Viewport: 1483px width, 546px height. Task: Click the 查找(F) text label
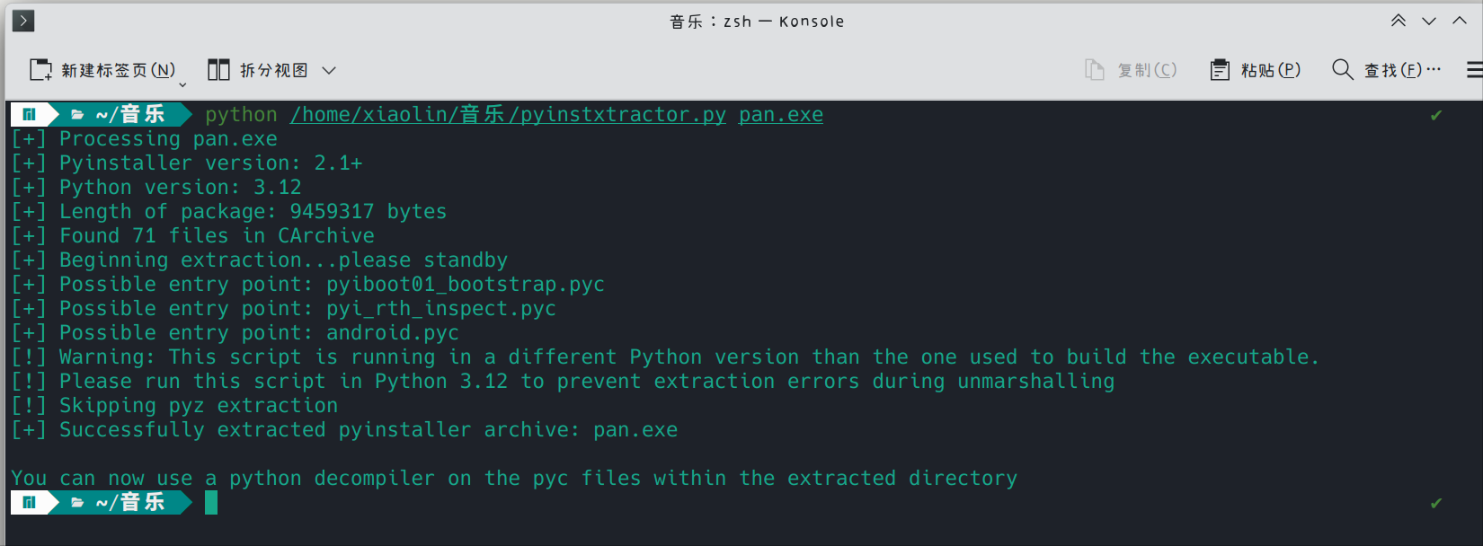[1393, 70]
